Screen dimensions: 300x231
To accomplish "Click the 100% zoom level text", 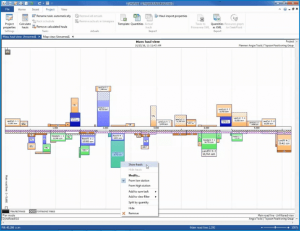I will click(x=295, y=227).
